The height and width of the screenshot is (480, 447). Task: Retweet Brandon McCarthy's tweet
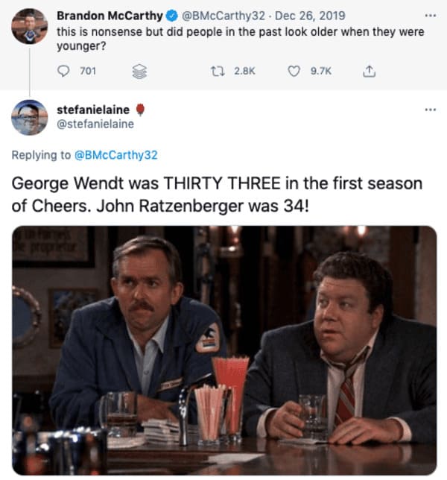[x=218, y=72]
